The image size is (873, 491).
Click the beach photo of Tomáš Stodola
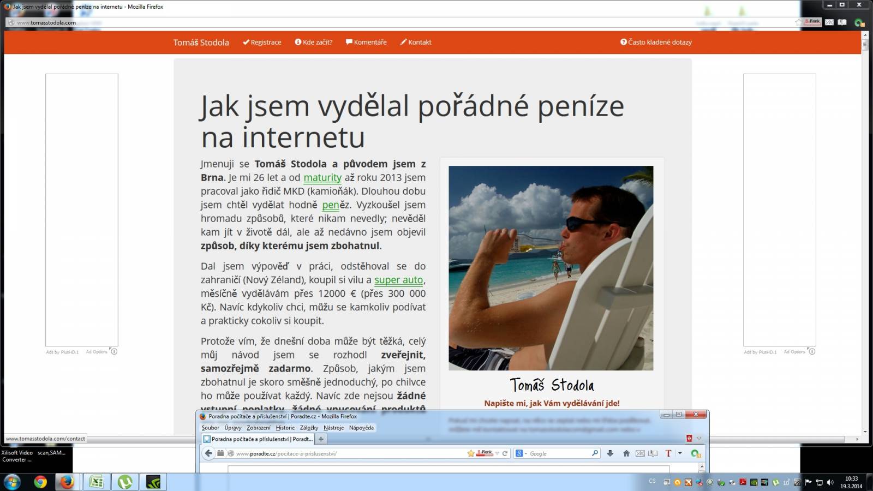(551, 268)
